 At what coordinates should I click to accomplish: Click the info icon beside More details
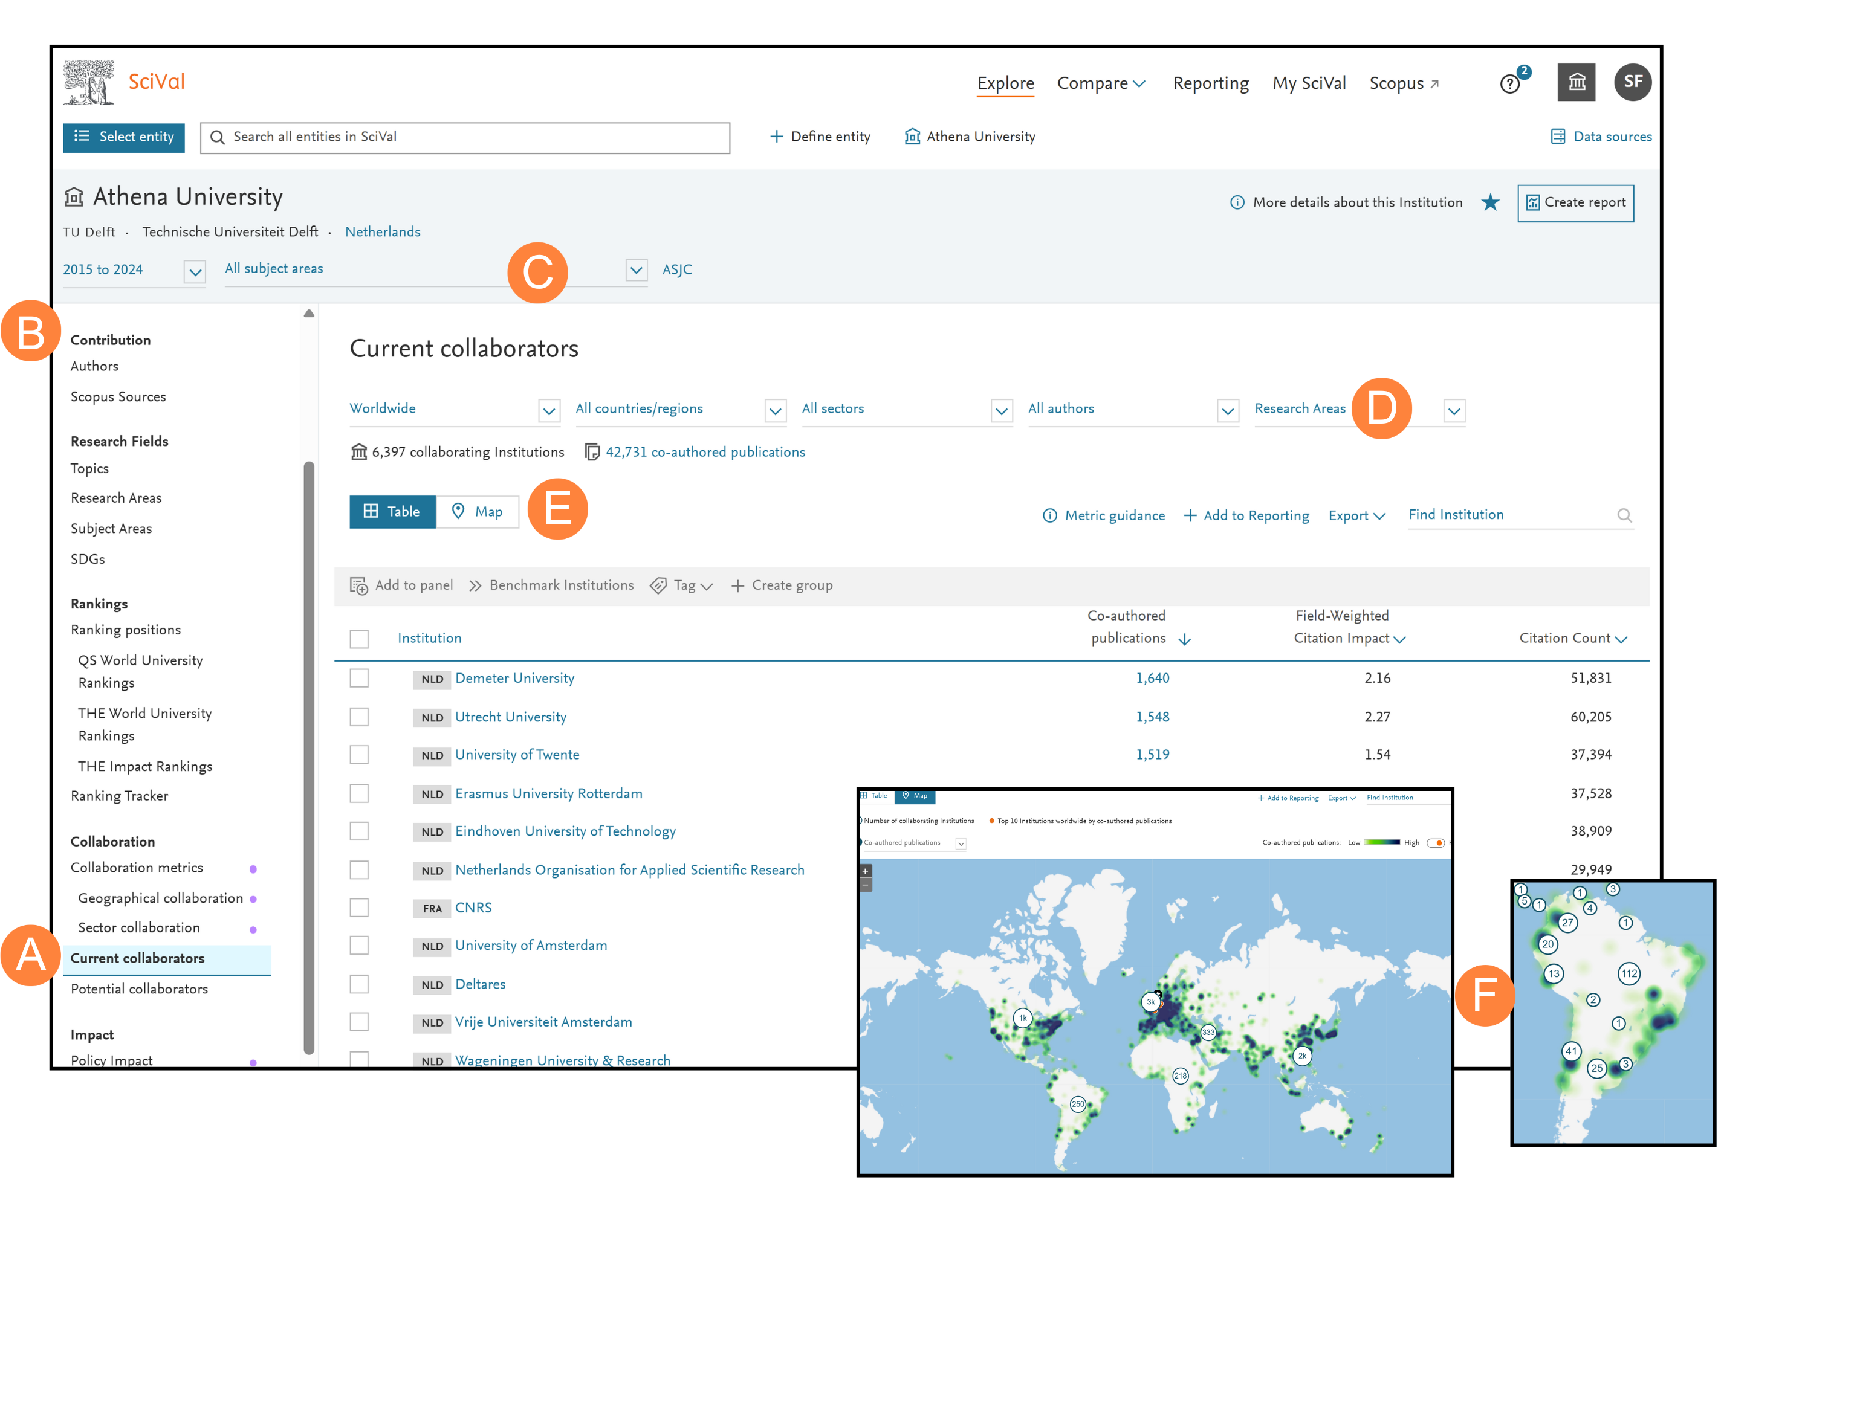click(1237, 202)
